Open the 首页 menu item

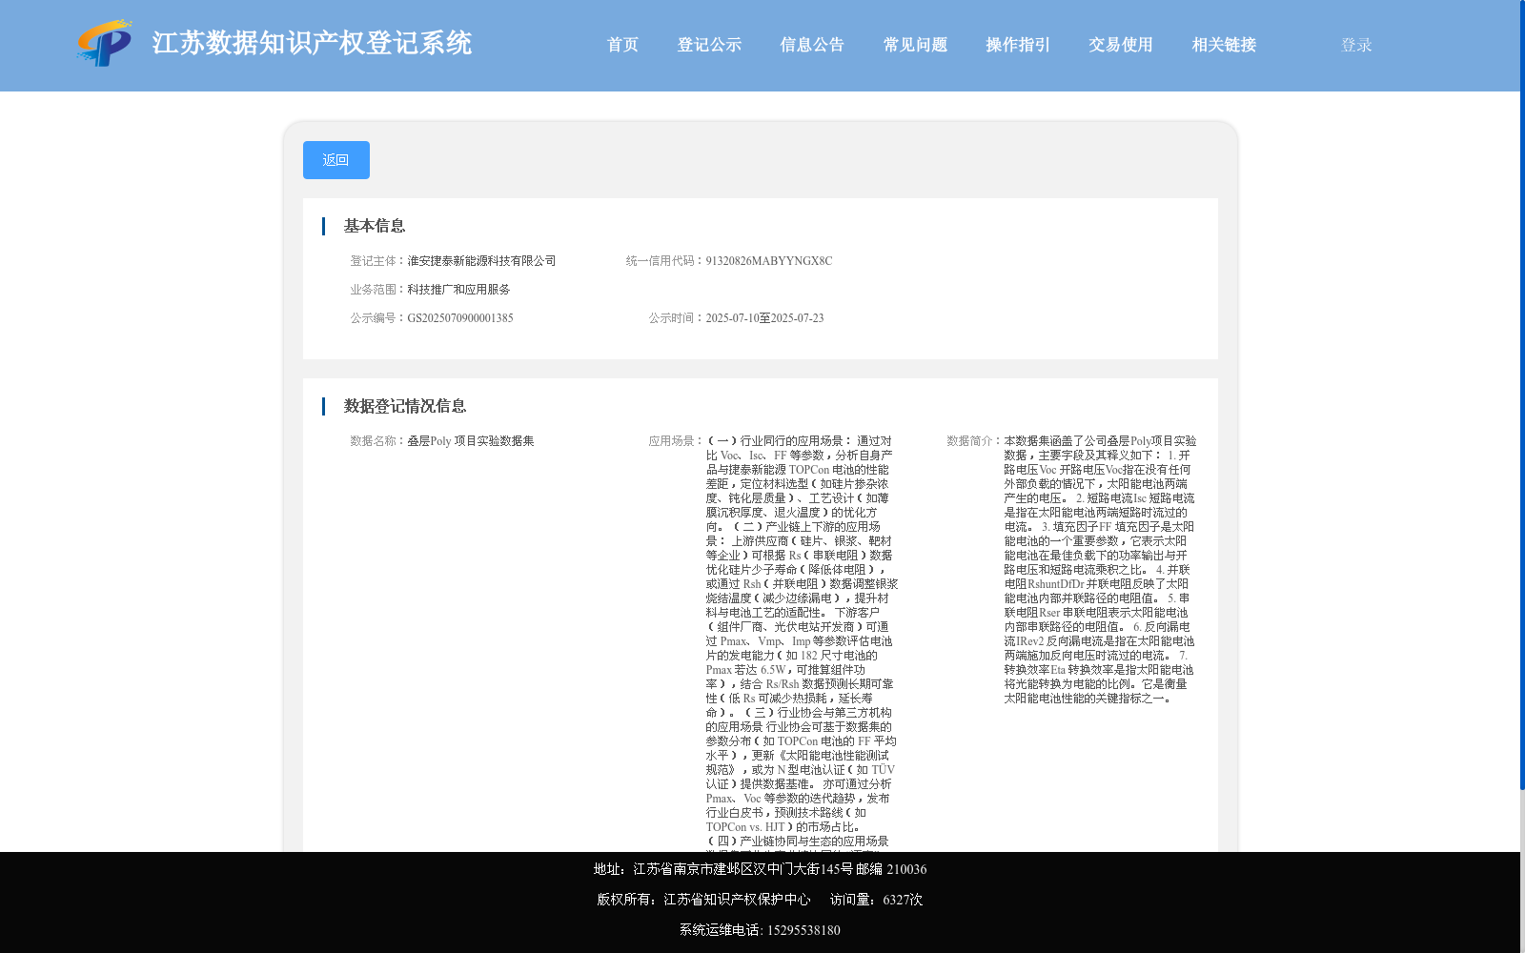(x=623, y=45)
